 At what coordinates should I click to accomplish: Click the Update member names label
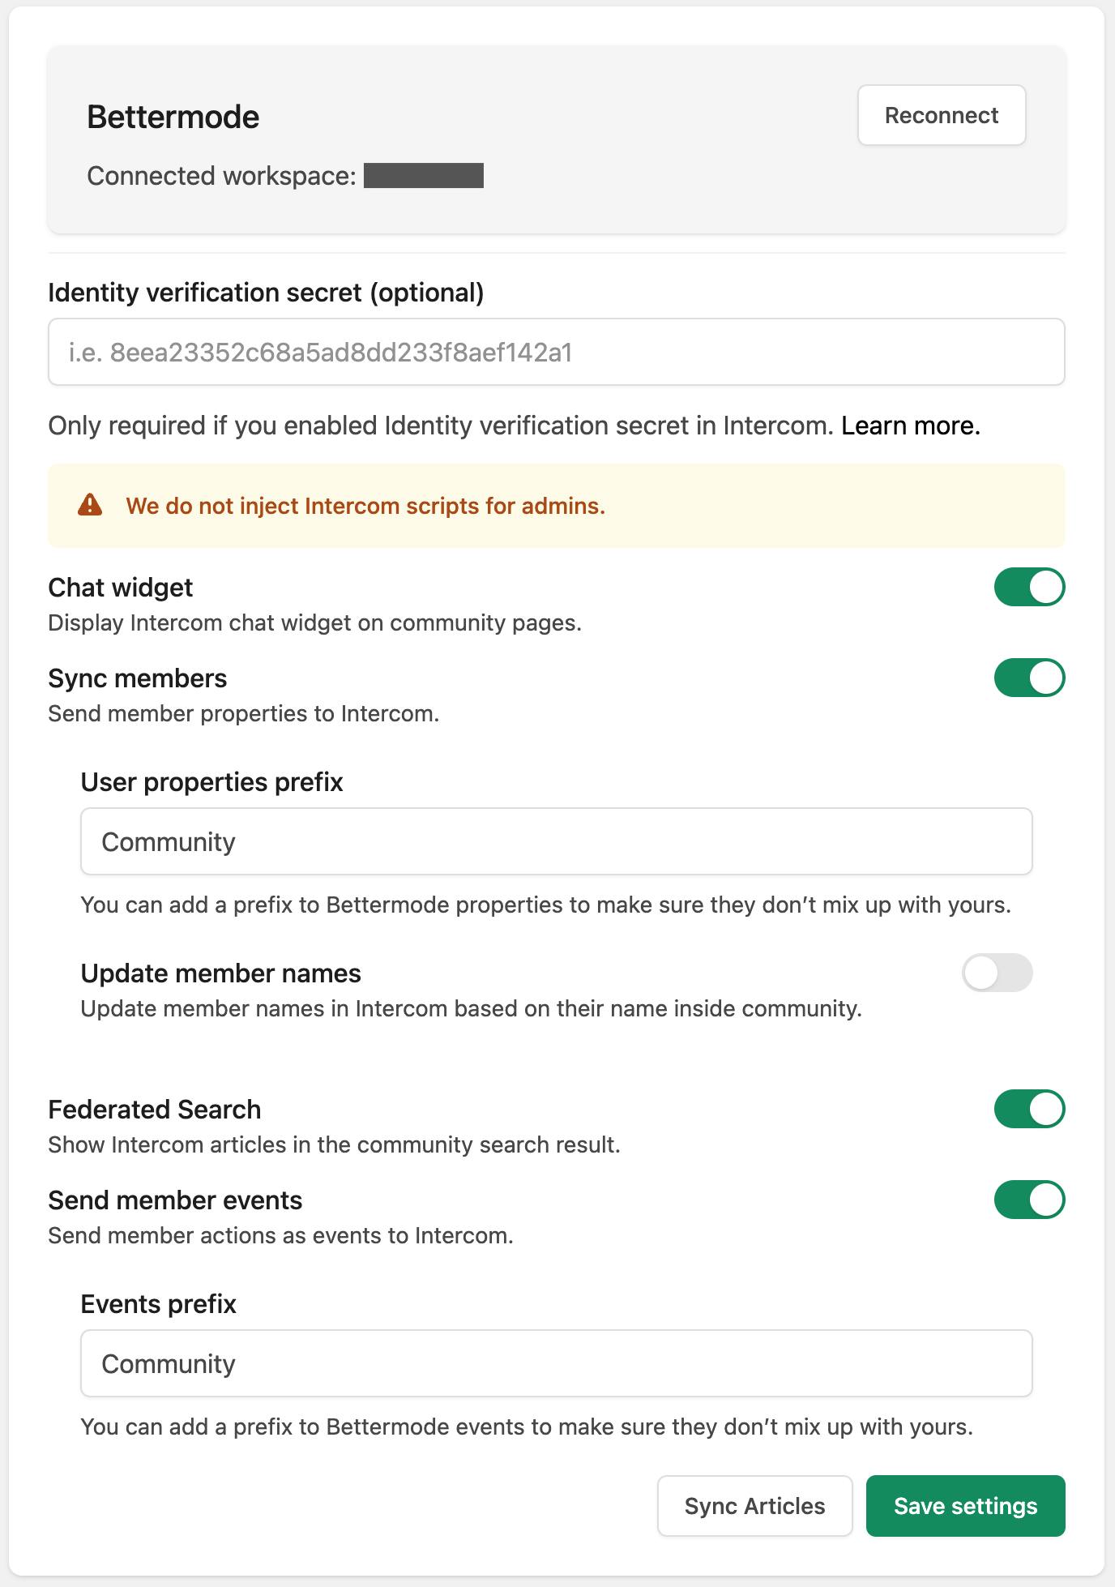220,973
